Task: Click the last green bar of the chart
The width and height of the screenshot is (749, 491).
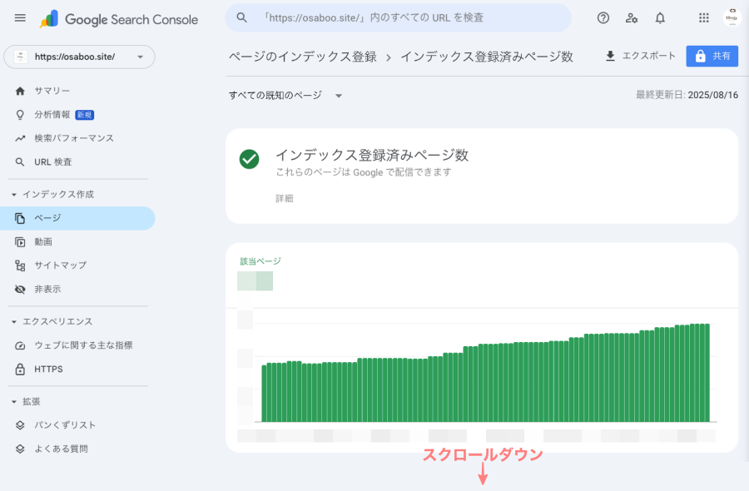Action: click(x=707, y=373)
